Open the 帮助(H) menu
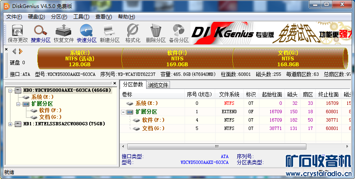Image resolution: width=355 pixels, height=179 pixels. pos(126,17)
